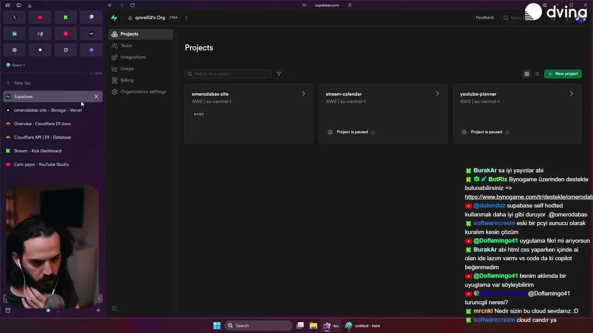Close the Supabase tab

pos(96,97)
